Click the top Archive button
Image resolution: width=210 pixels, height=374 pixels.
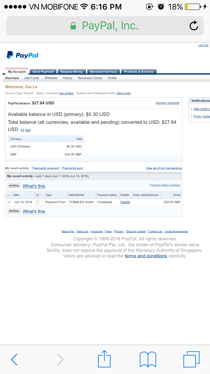(x=14, y=186)
